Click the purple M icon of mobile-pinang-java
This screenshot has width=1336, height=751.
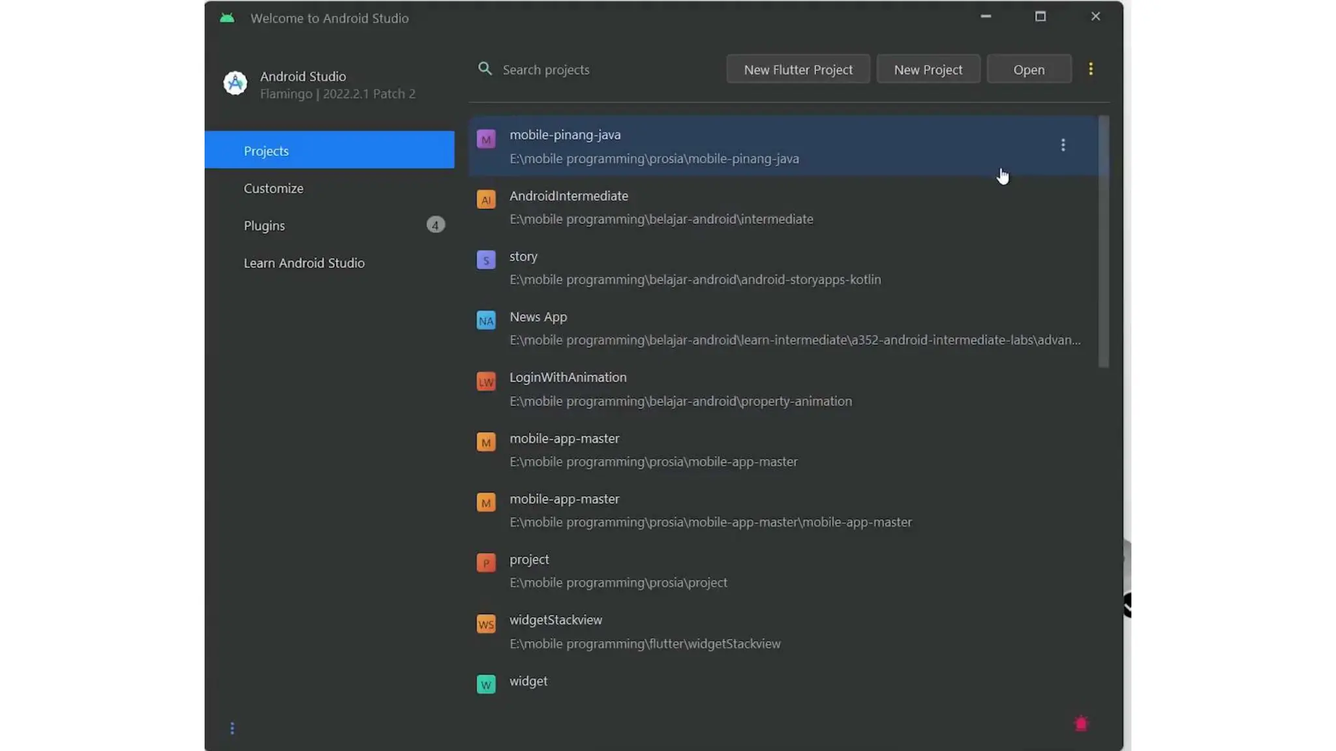tap(486, 139)
